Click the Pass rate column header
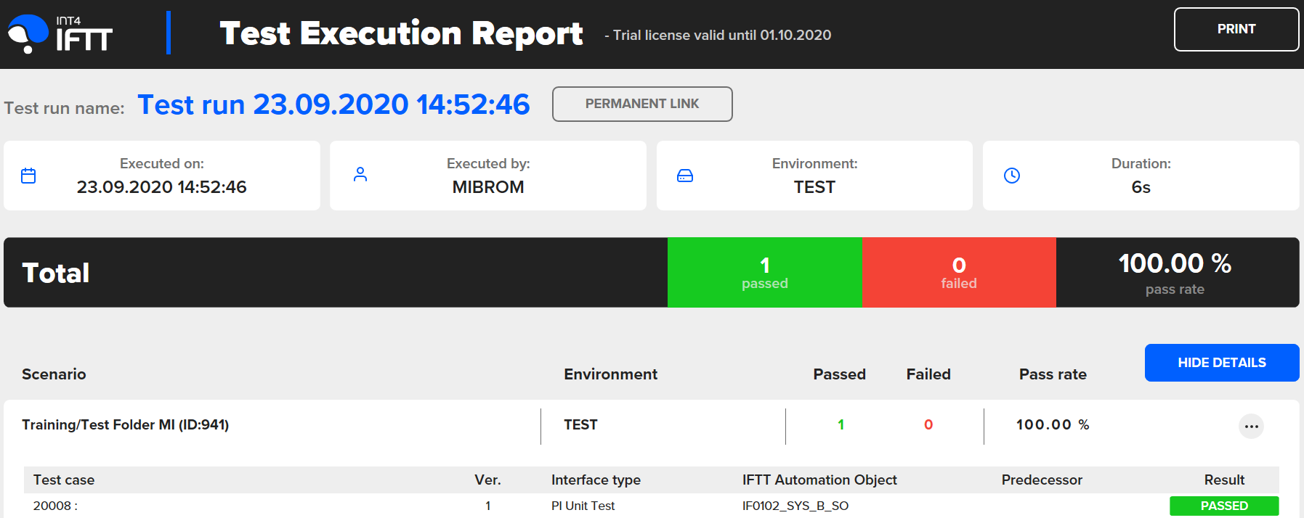This screenshot has height=518, width=1304. 1052,374
